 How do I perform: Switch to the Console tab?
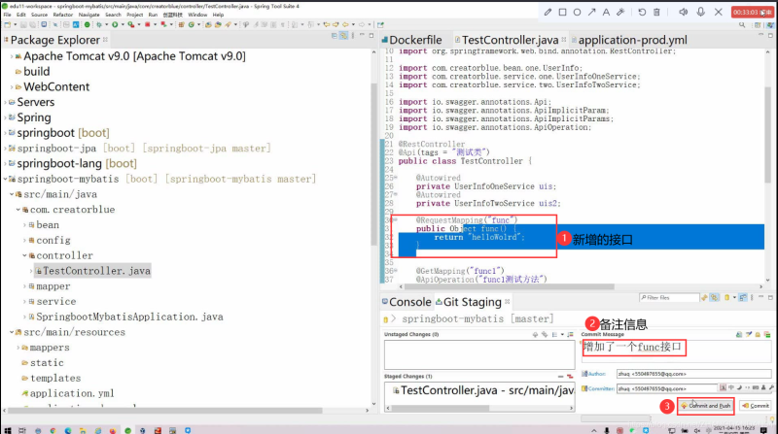[x=409, y=302]
